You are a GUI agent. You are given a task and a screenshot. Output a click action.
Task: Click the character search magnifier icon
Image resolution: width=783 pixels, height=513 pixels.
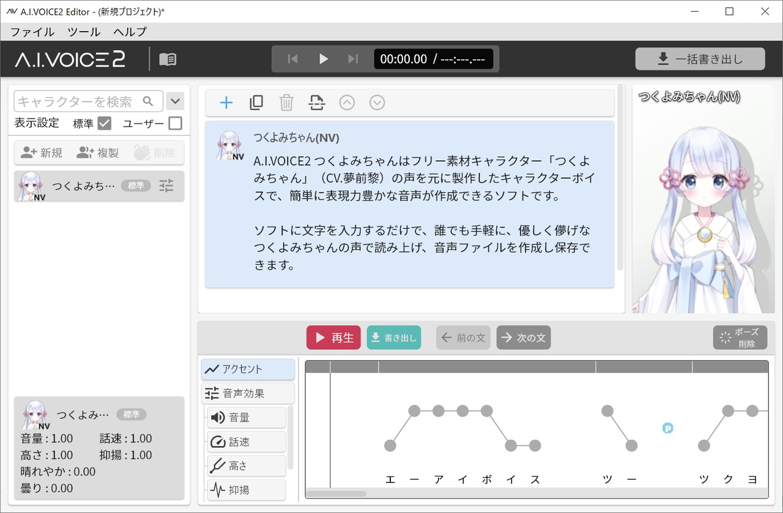tap(148, 101)
